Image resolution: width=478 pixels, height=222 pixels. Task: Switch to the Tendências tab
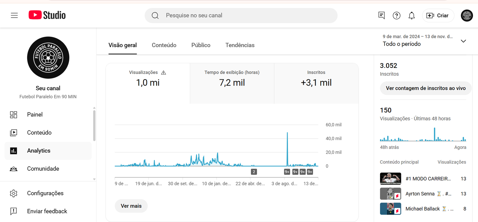(240, 45)
